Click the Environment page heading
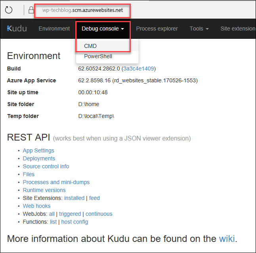256x253 pixels. tap(34, 56)
